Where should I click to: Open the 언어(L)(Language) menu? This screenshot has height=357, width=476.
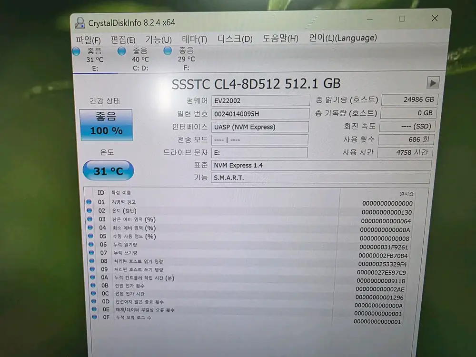[x=343, y=38]
